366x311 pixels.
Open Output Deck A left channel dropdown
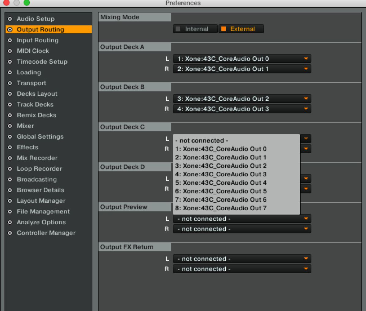tap(242, 59)
